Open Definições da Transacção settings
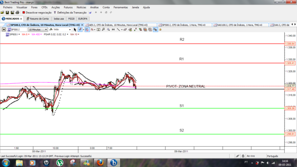297x167 pixels. [70, 13]
